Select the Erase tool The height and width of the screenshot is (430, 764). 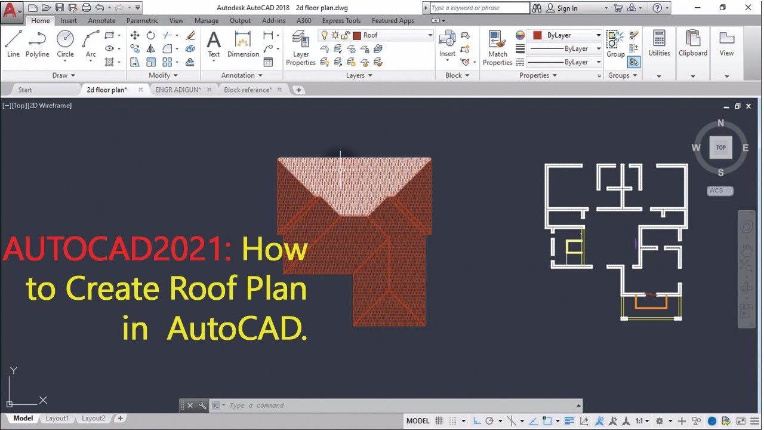coord(190,35)
